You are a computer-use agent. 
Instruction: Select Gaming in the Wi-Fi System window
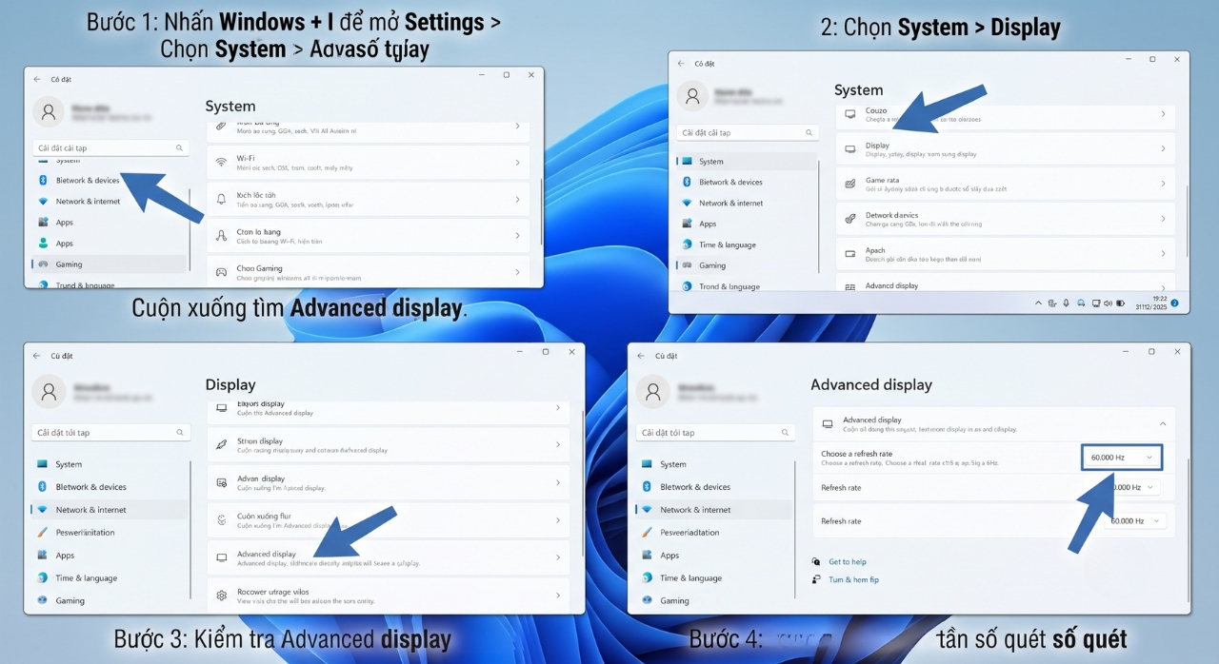(110, 264)
